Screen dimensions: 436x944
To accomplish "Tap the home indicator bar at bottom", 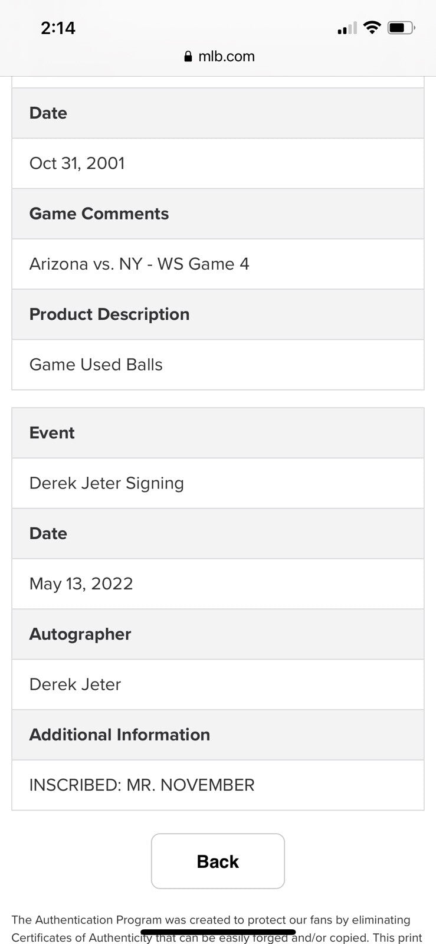I will pyautogui.click(x=218, y=932).
